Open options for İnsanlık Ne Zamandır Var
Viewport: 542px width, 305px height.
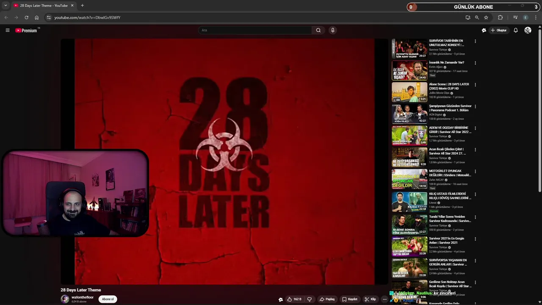(x=475, y=63)
